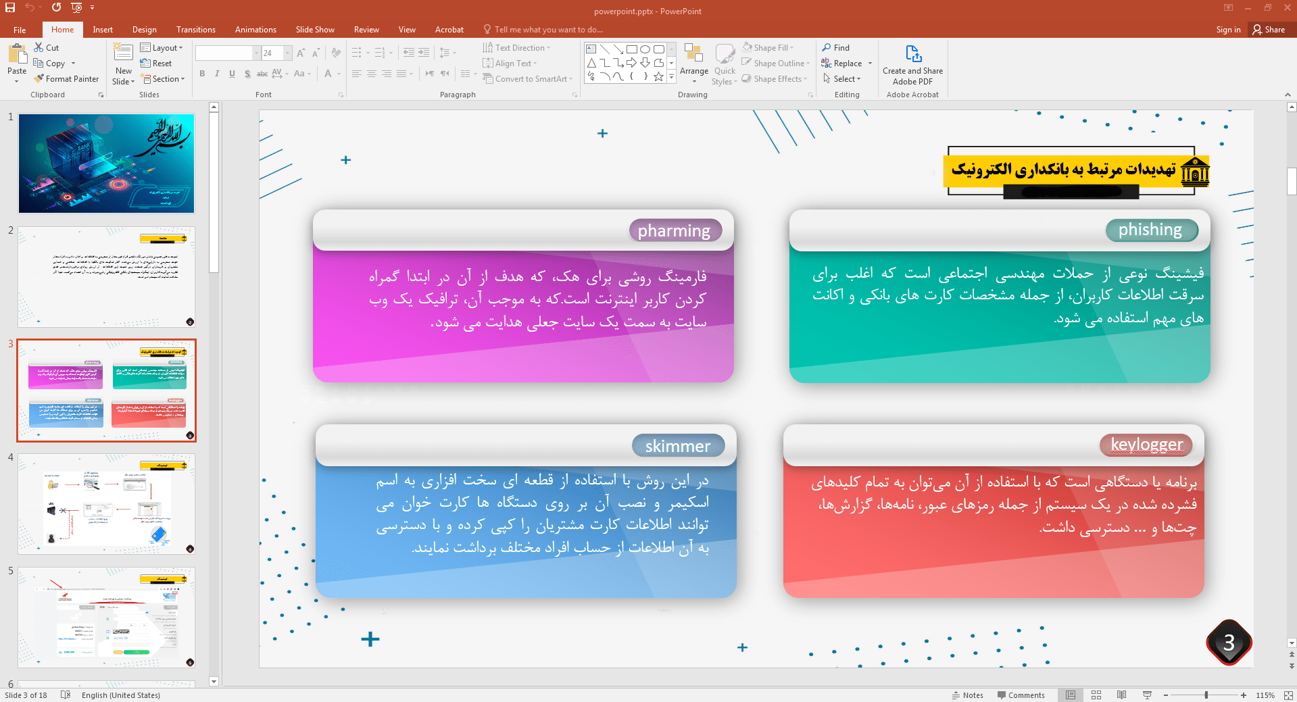Image resolution: width=1297 pixels, height=702 pixels.
Task: Switch to Normal view in status bar
Action: [1071, 695]
